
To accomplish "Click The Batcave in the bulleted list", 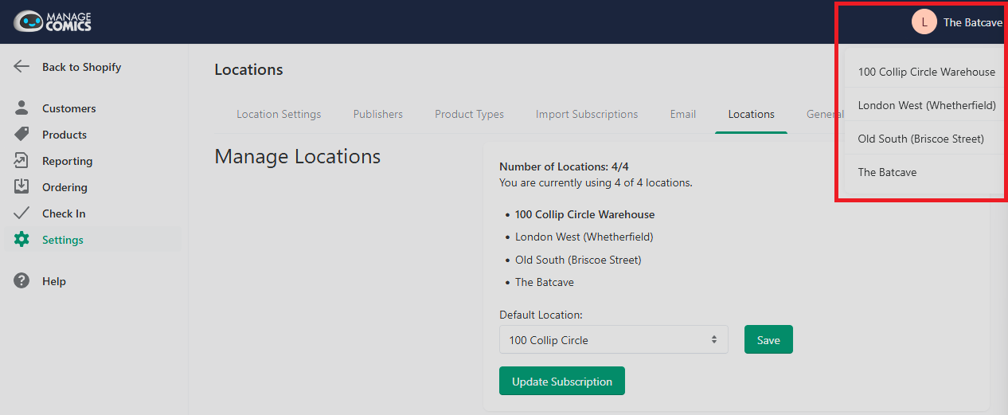I will point(545,282).
